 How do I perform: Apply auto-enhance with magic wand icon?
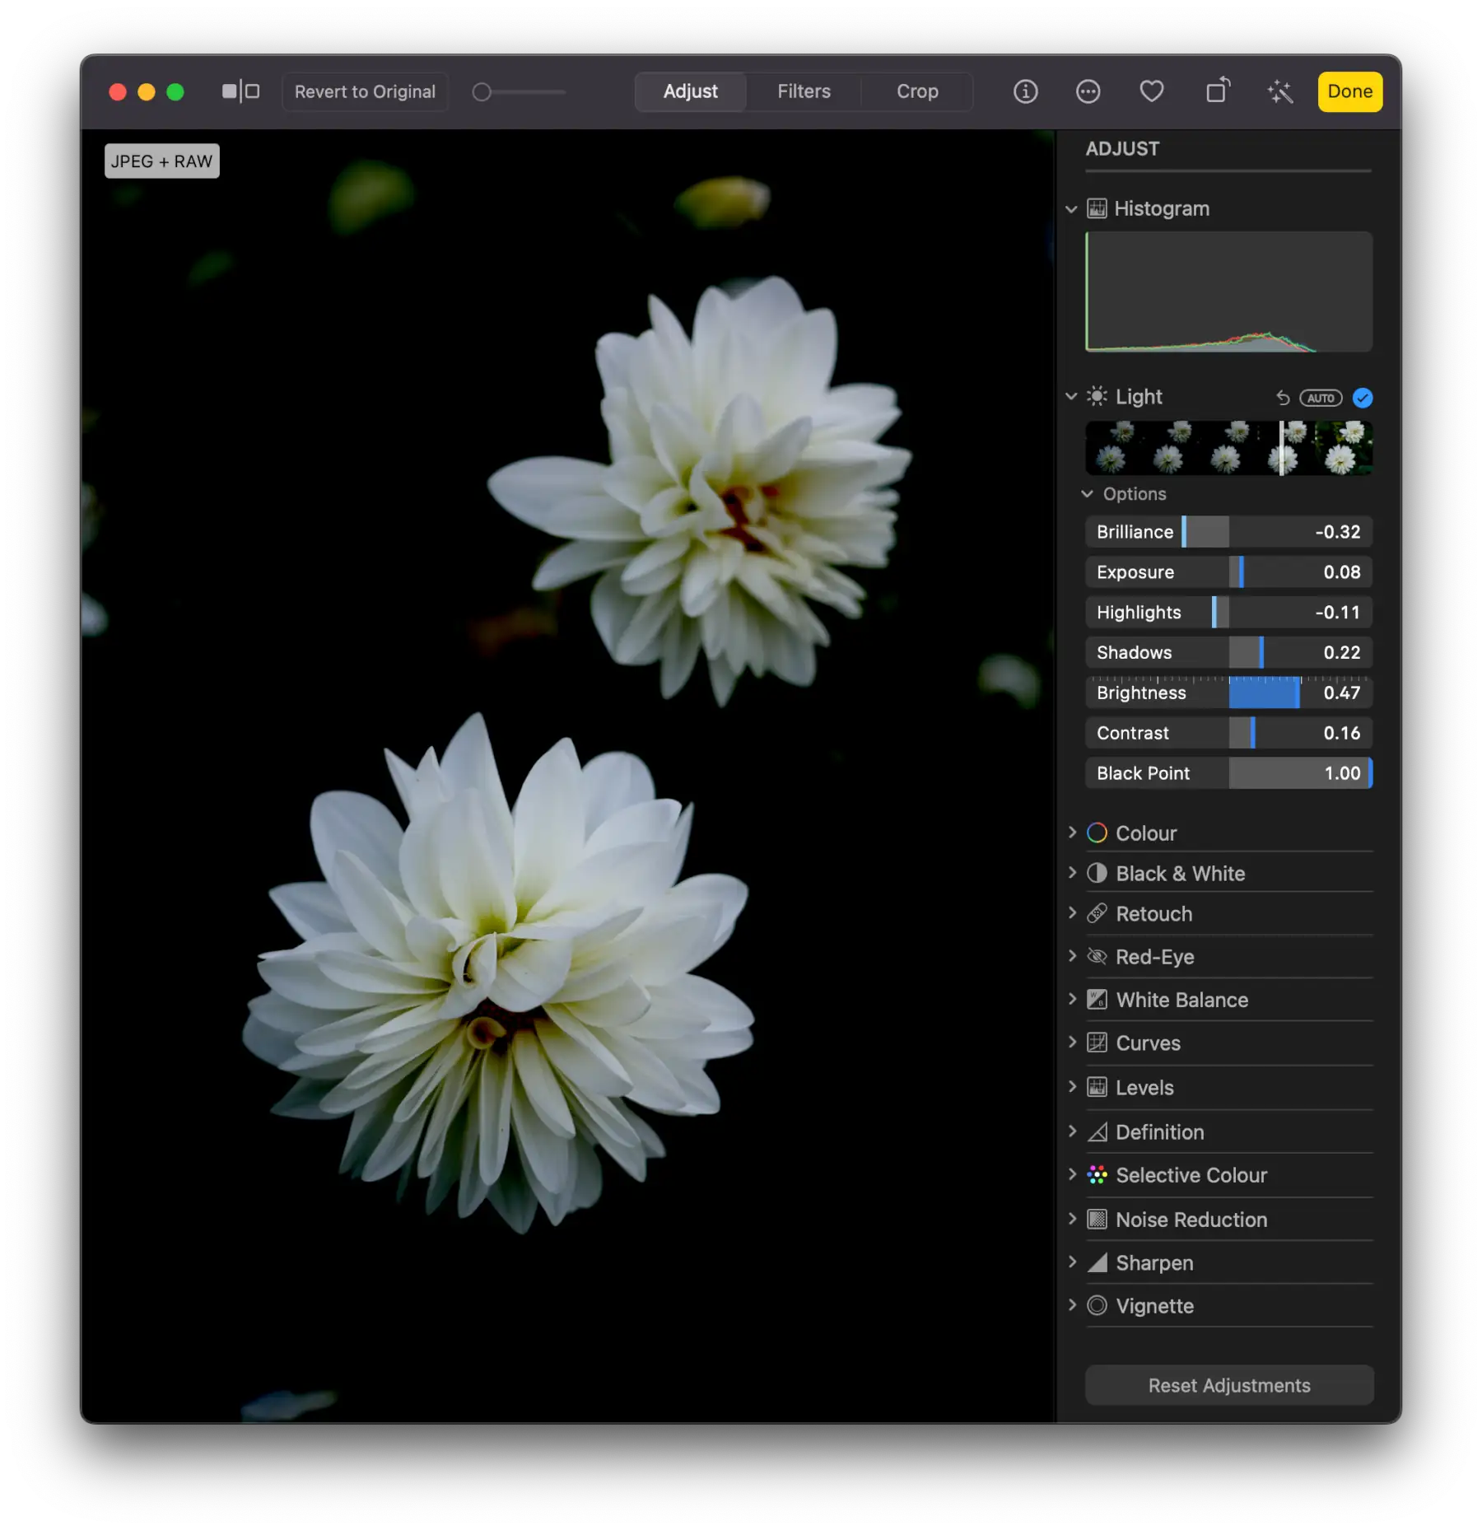(1279, 91)
